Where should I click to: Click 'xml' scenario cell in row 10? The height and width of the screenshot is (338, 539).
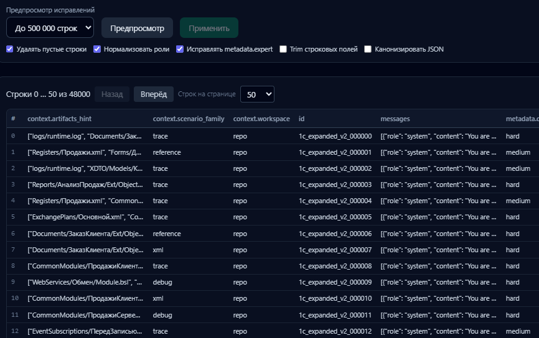click(158, 298)
